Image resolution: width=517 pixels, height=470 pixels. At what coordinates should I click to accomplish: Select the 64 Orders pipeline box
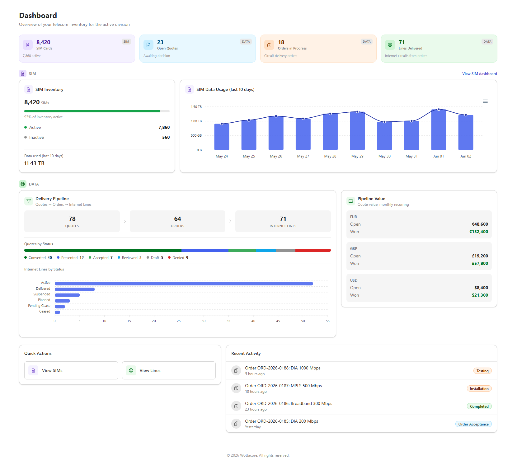pyautogui.click(x=177, y=221)
